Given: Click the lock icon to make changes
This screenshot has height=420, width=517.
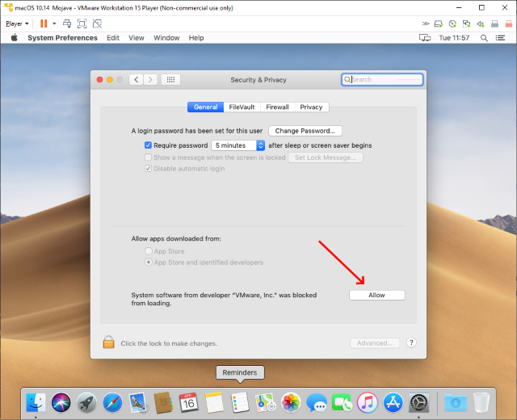Looking at the screenshot, I should pyautogui.click(x=108, y=342).
